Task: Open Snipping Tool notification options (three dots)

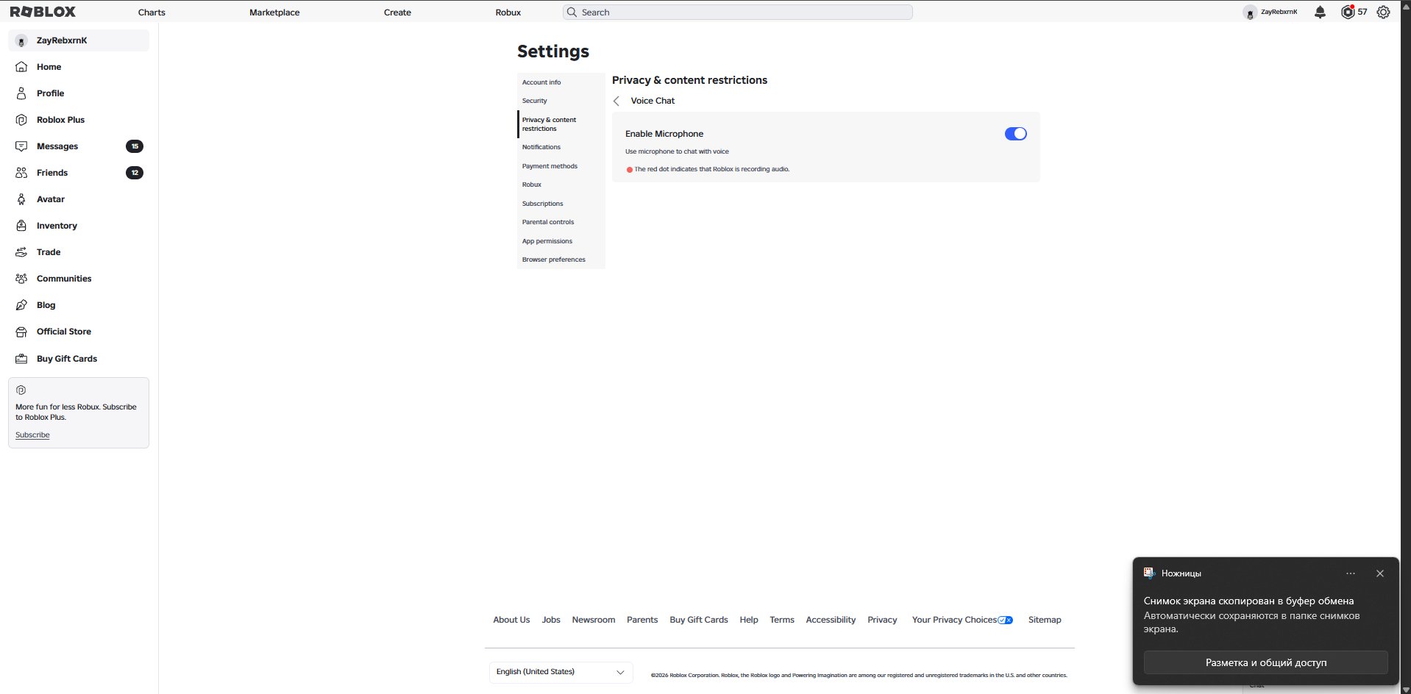Action: click(x=1351, y=573)
